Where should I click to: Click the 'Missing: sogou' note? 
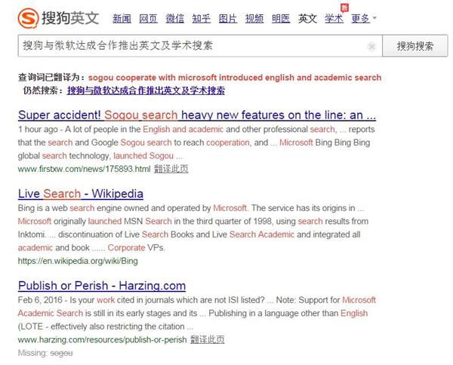pyautogui.click(x=45, y=353)
